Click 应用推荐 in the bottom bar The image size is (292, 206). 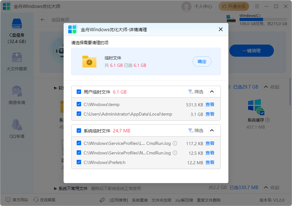119,200
